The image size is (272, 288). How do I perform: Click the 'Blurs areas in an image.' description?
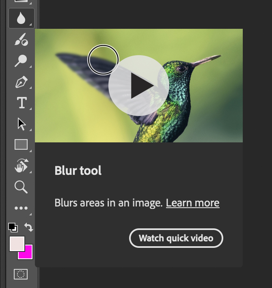tap(109, 203)
